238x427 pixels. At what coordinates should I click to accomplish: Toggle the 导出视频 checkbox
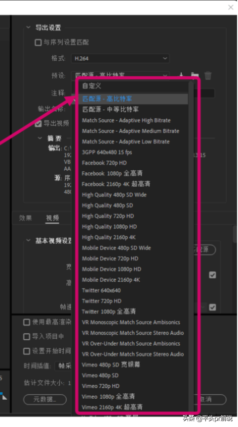pos(38,124)
